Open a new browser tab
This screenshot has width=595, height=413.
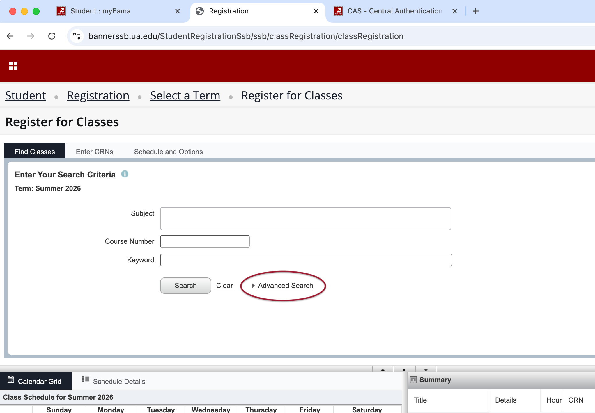click(476, 11)
